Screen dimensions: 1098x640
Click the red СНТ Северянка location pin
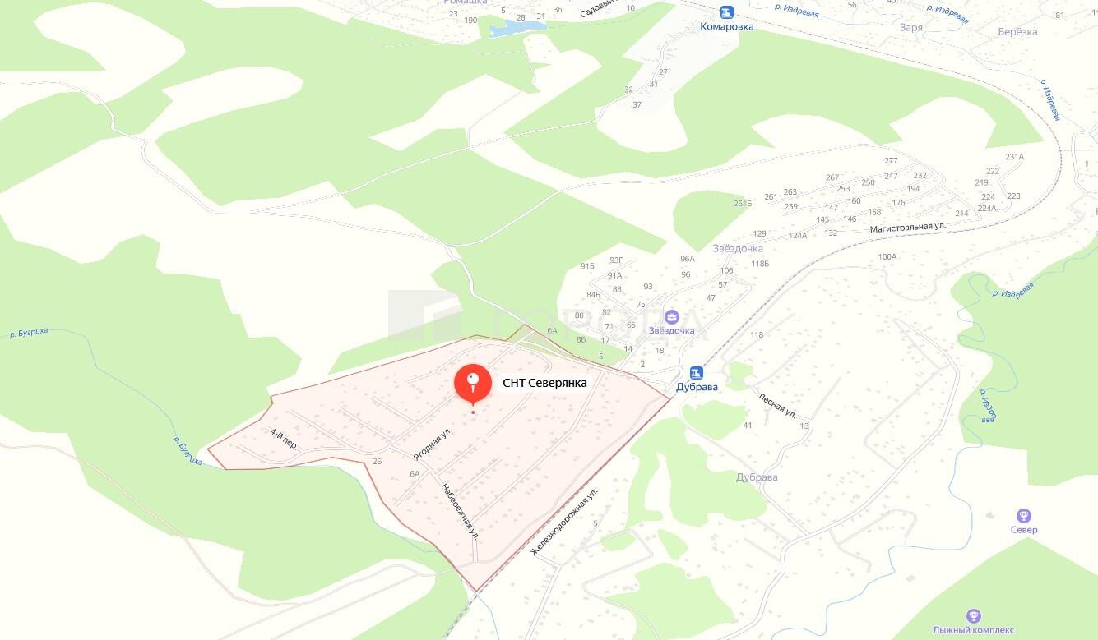click(x=473, y=383)
